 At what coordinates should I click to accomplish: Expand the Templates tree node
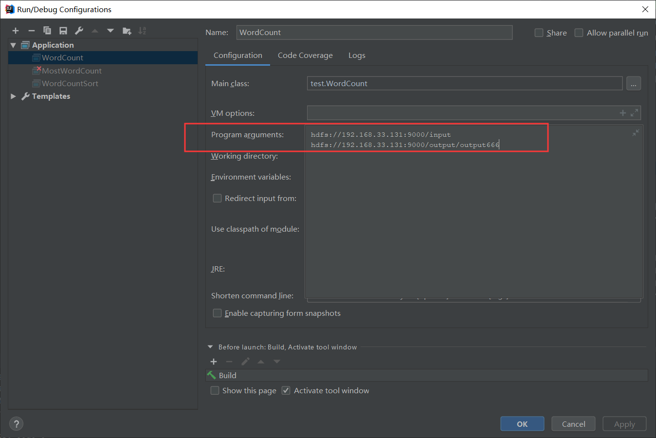[13, 96]
